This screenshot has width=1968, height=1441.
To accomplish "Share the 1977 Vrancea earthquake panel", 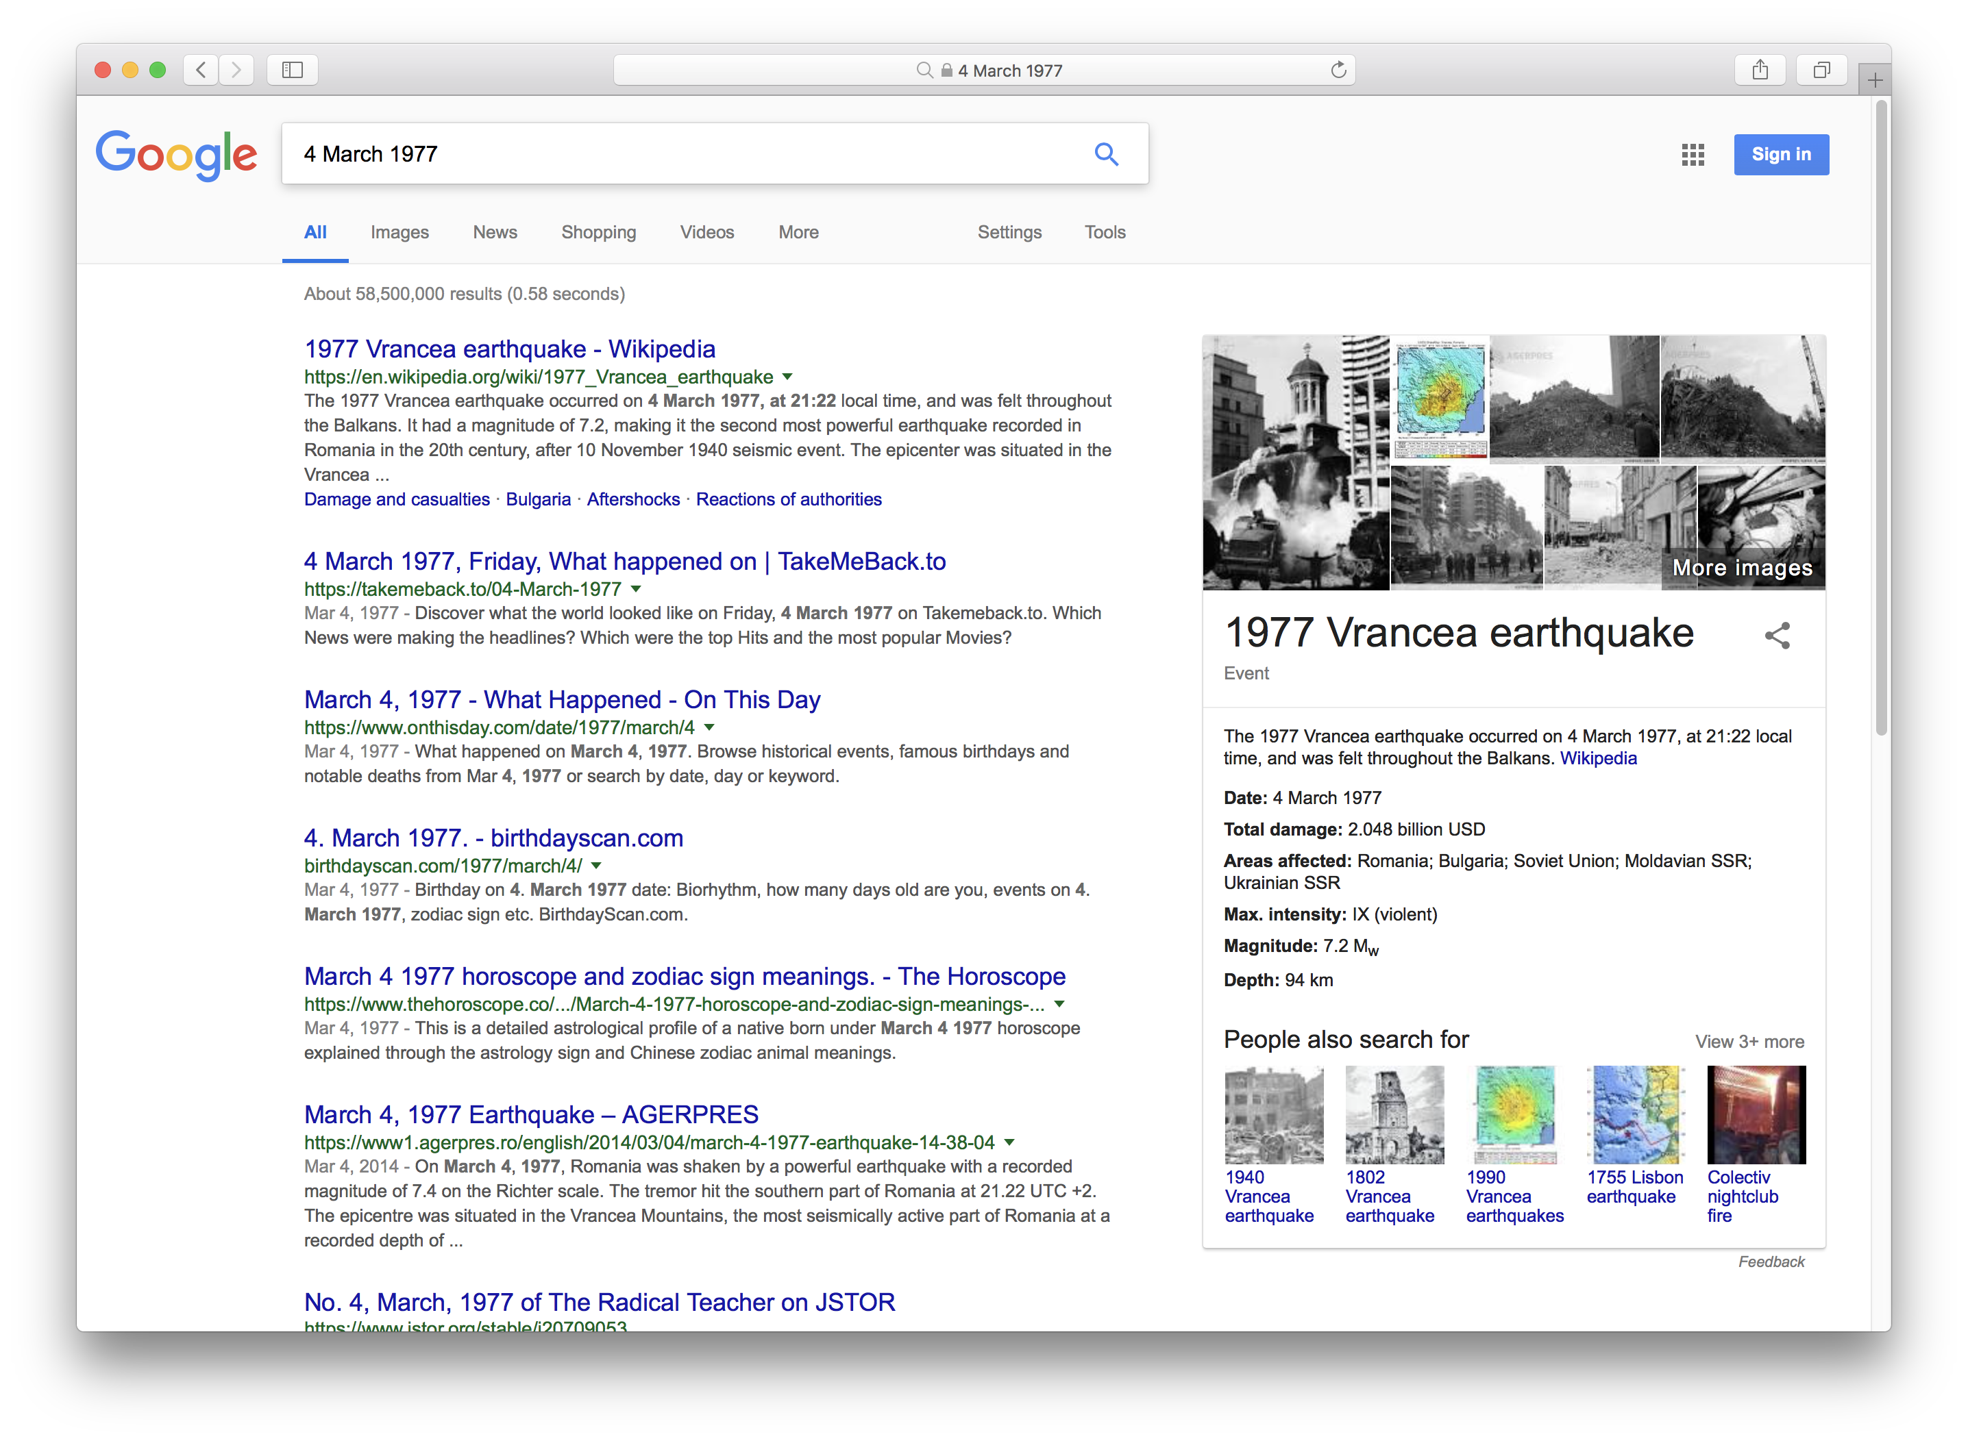I will pos(1777,635).
